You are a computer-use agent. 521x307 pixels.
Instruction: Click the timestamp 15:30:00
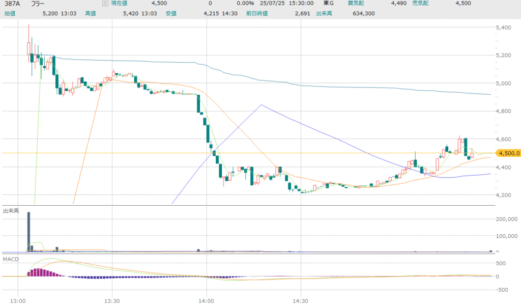(x=301, y=4)
